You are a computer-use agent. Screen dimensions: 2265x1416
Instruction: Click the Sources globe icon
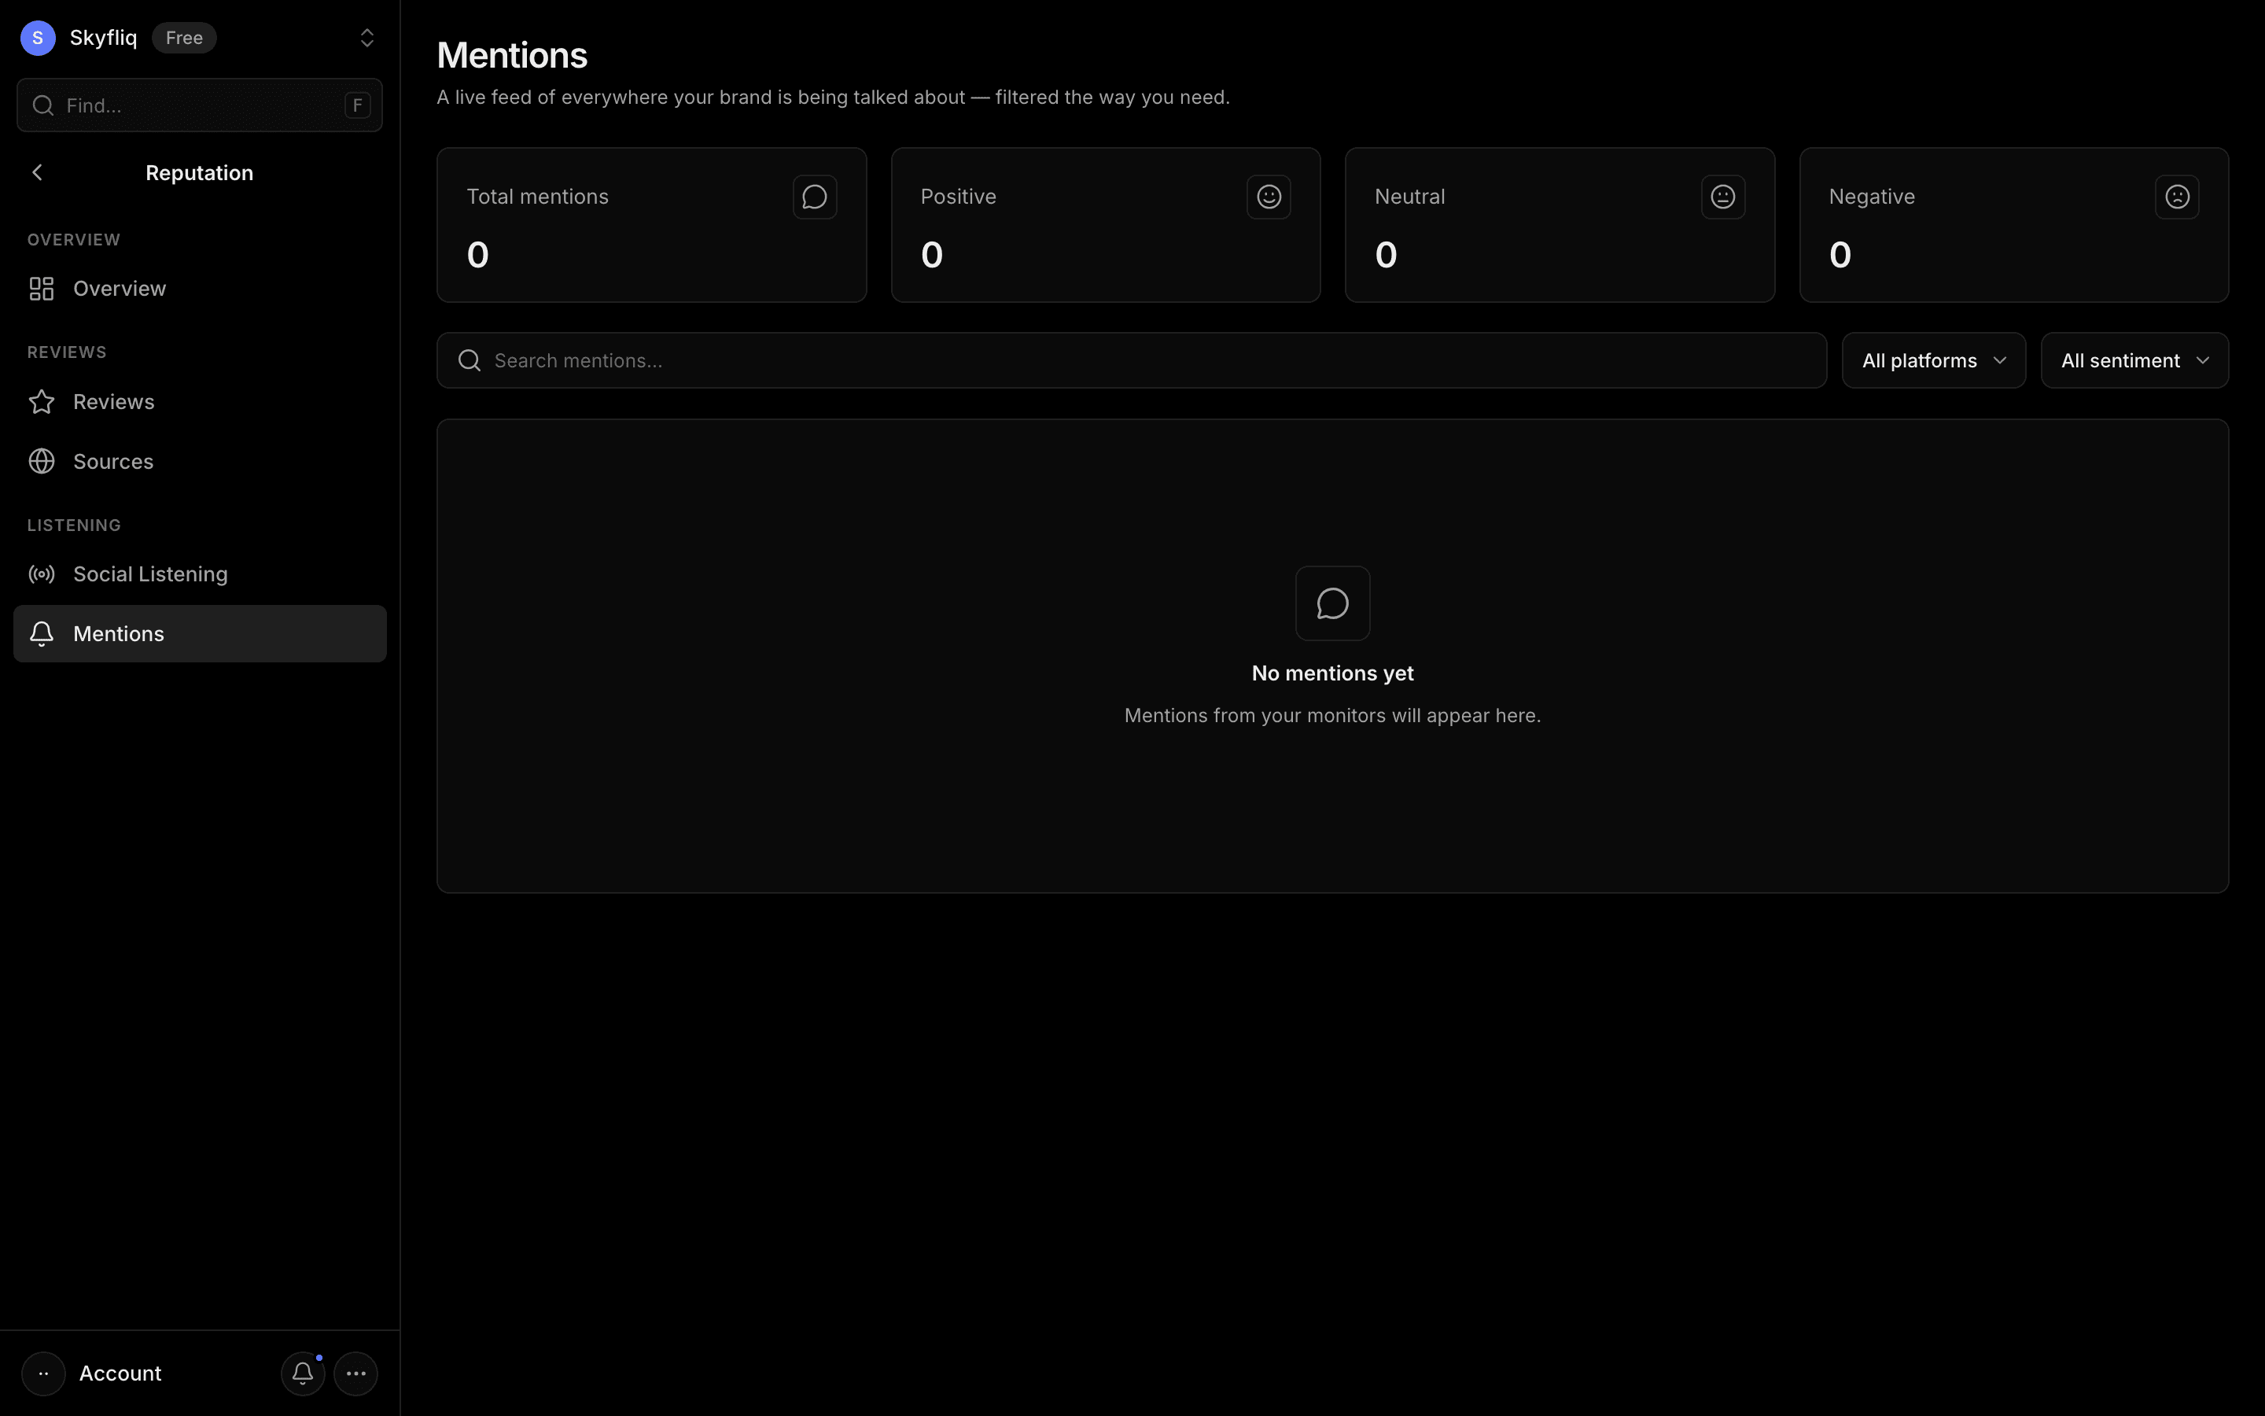[x=41, y=462]
